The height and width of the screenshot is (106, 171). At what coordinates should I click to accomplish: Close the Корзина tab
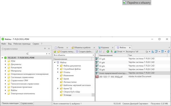pyautogui.click(x=113, y=48)
